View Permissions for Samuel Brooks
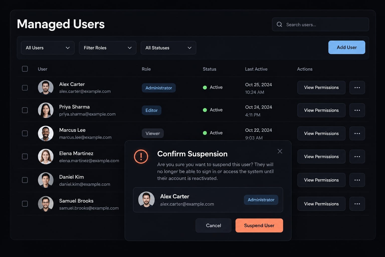Image resolution: width=385 pixels, height=257 pixels. (x=321, y=204)
